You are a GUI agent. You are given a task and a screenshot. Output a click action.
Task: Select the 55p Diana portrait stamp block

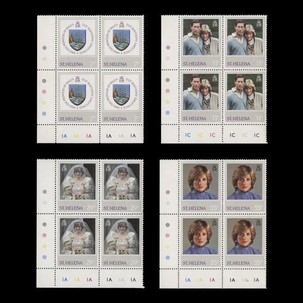213,224
